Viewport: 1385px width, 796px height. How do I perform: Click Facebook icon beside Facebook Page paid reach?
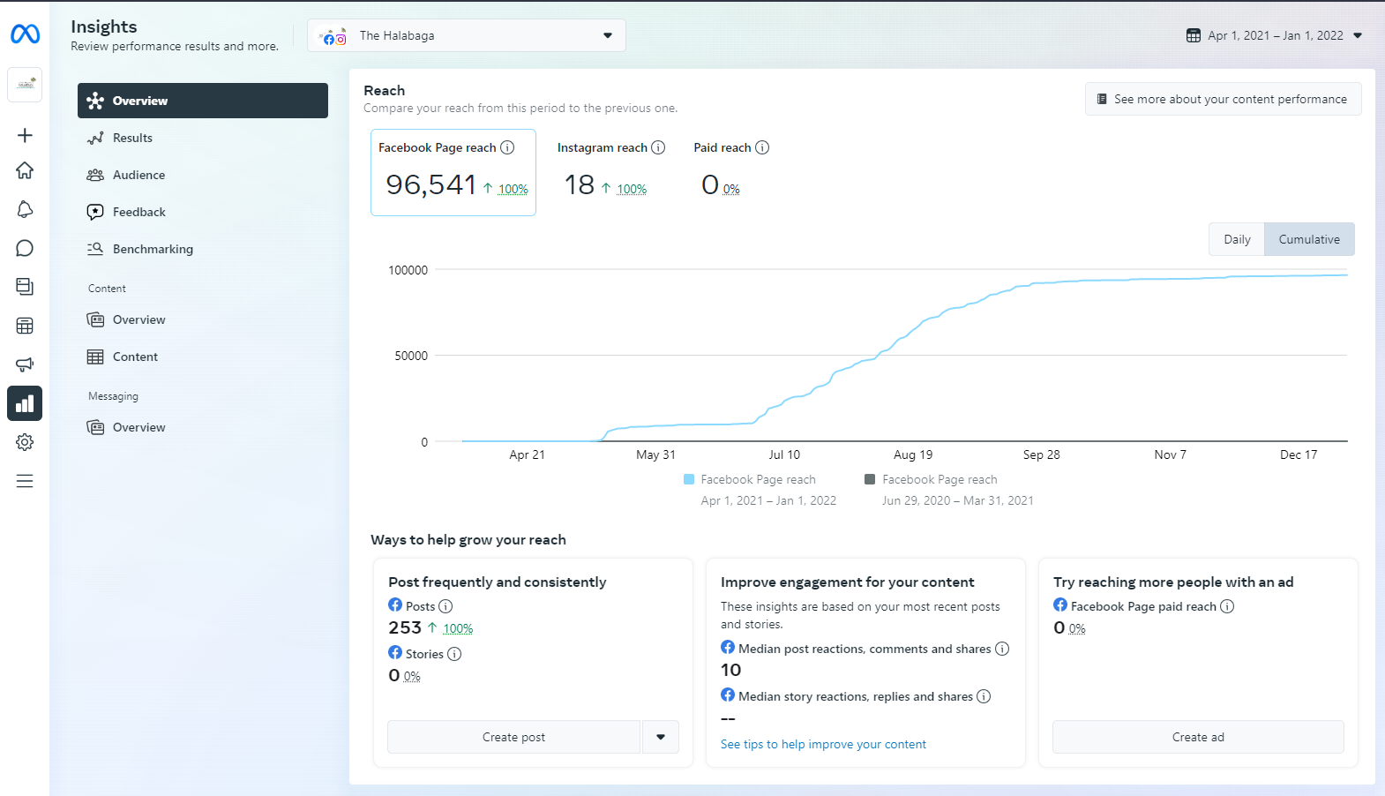[x=1060, y=605]
